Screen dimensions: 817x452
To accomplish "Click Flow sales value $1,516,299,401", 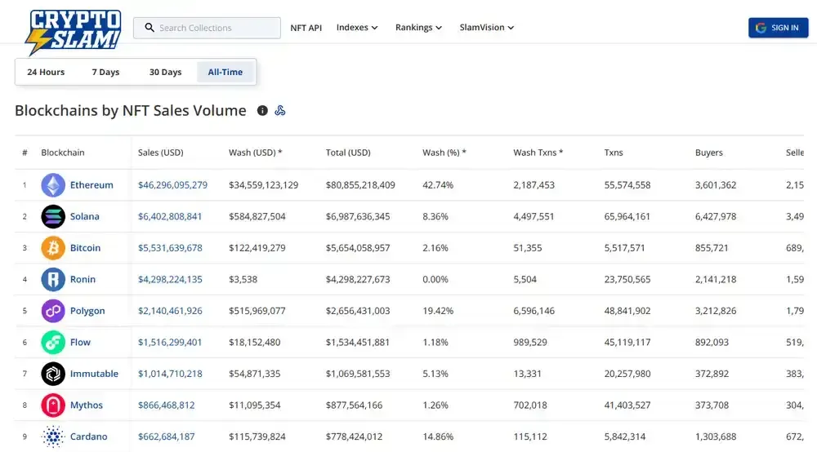I will click(x=170, y=342).
